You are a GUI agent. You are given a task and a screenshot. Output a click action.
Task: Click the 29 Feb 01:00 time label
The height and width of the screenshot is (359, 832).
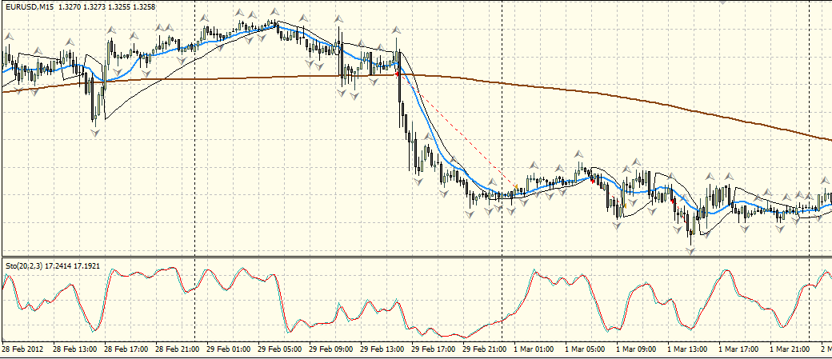(x=229, y=349)
